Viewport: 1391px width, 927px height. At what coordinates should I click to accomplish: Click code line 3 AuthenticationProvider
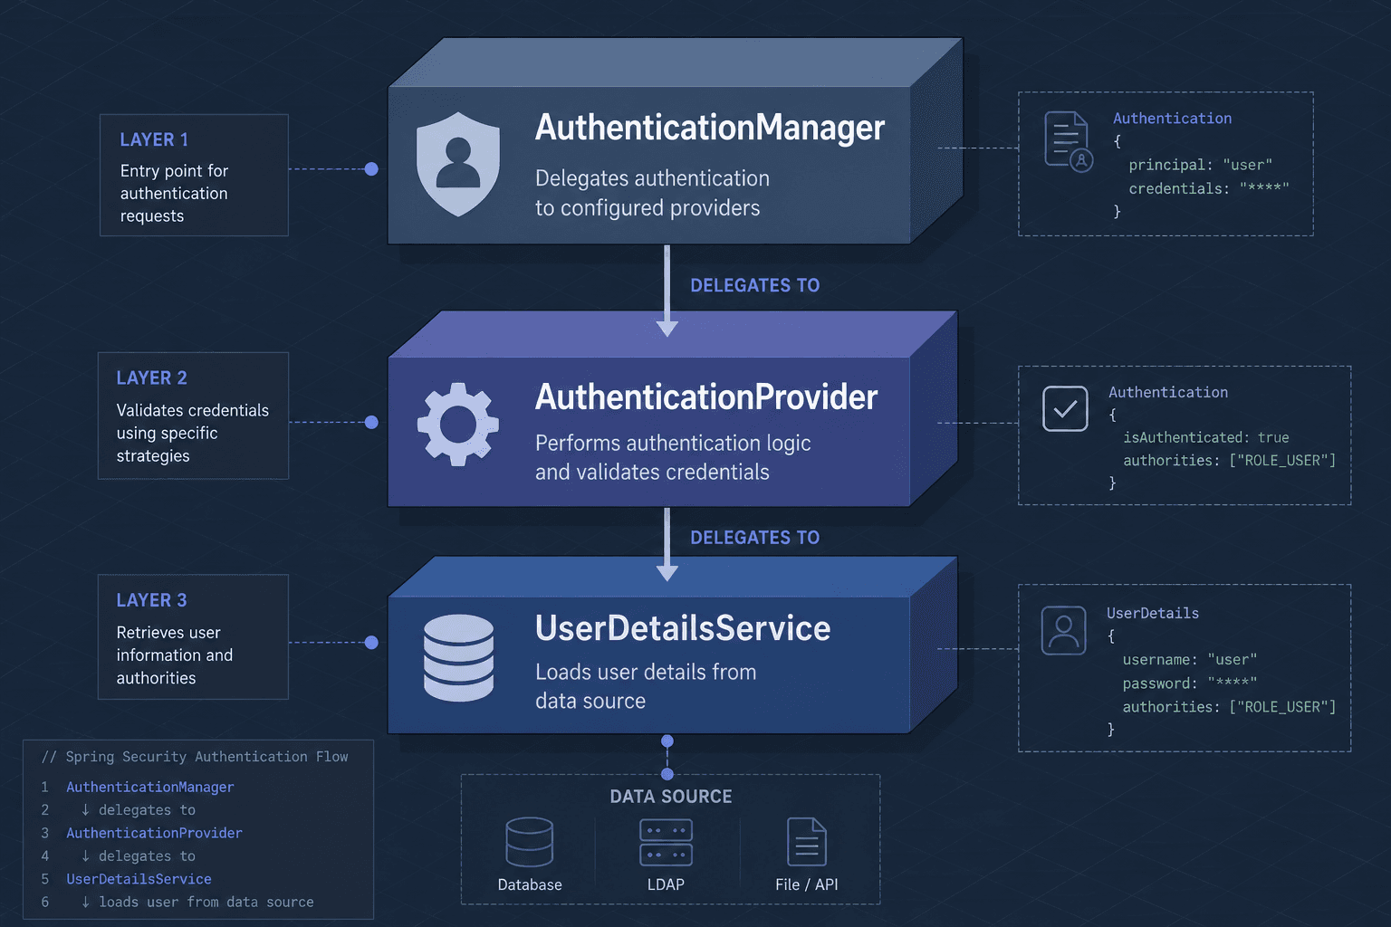coord(154,833)
